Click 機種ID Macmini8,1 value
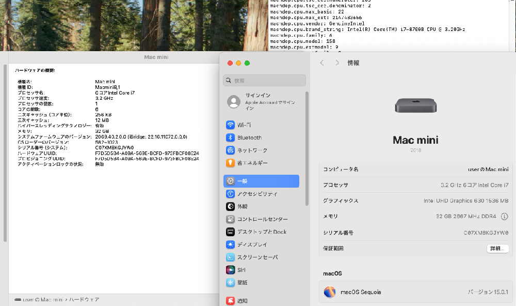This screenshot has width=516, height=306. (108, 87)
